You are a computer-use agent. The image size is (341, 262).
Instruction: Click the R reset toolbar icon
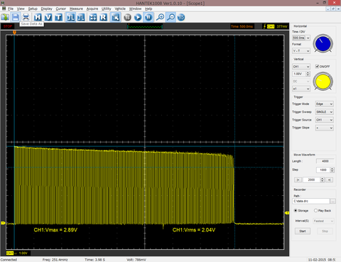[x=103, y=17]
